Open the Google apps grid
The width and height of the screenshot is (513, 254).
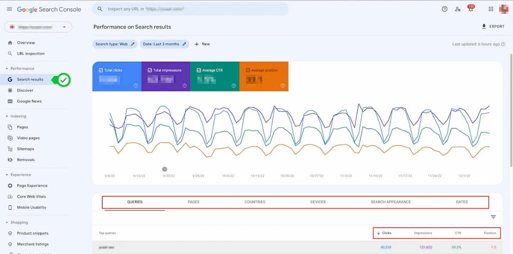point(490,9)
